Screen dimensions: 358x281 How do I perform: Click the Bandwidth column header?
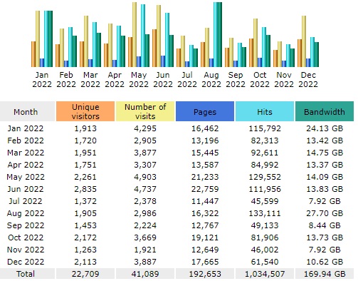pyautogui.click(x=325, y=111)
